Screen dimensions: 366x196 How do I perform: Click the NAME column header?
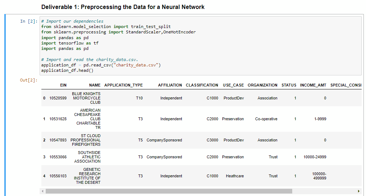(x=95, y=85)
